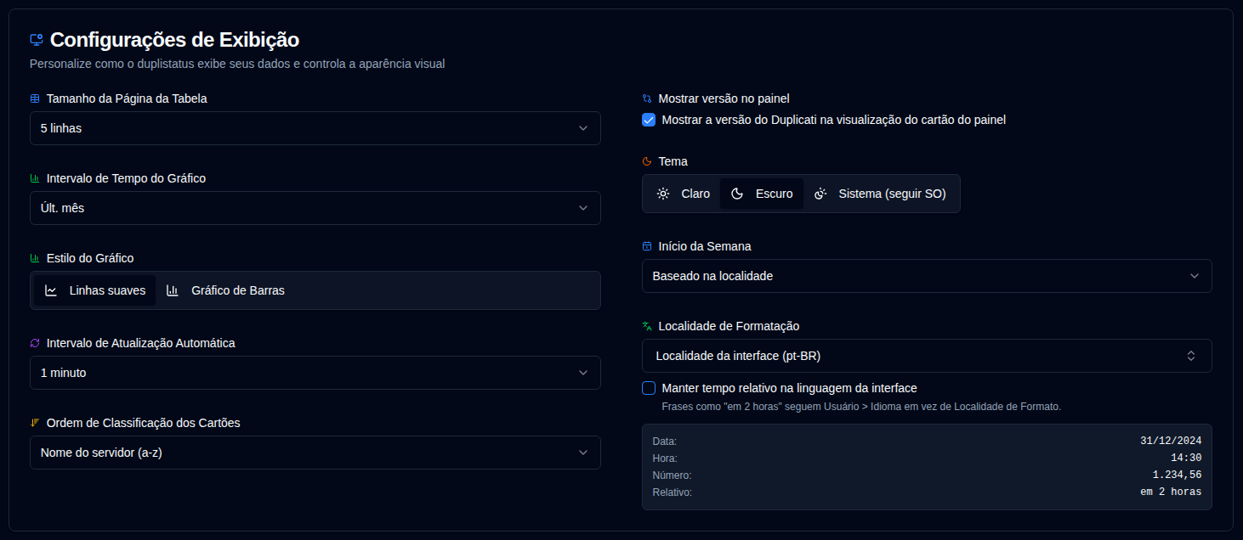Click the Intervalo de Atualização Automática label
The image size is (1243, 540).
pos(141,343)
